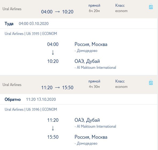Select the Обратно 11:20 13.10.2020 row
The height and width of the screenshot is (150, 158).
click(x=78, y=99)
